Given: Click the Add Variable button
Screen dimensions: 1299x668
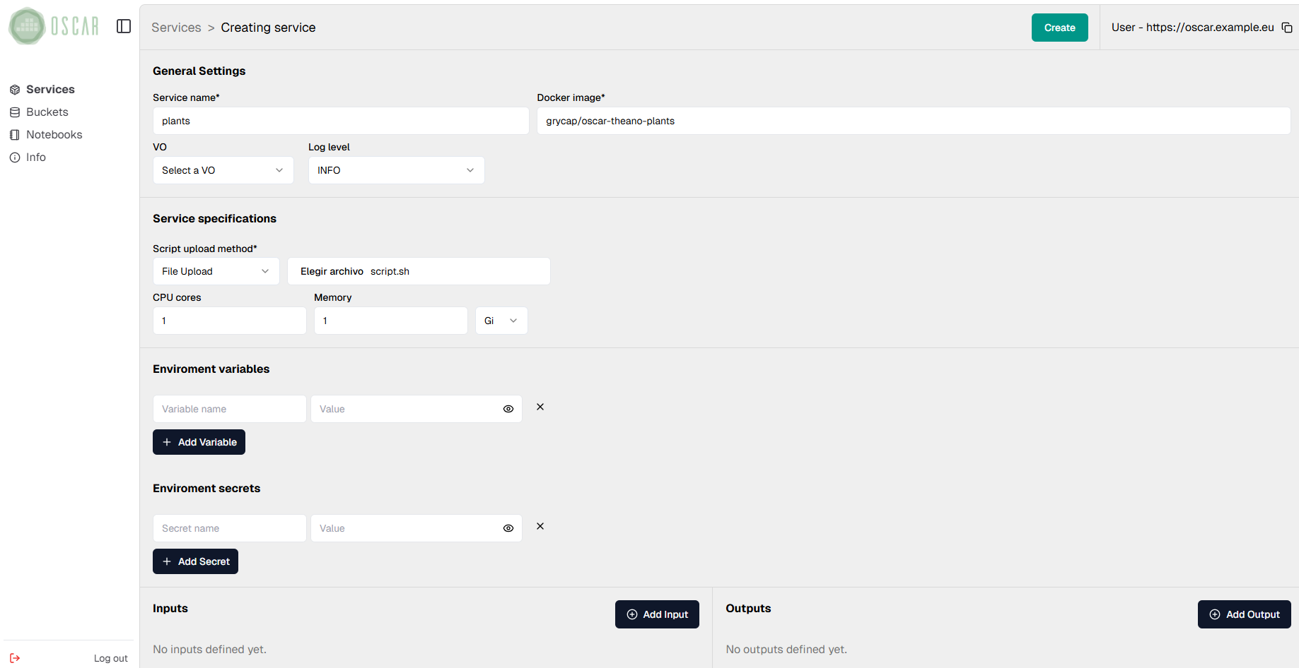Looking at the screenshot, I should point(199,442).
